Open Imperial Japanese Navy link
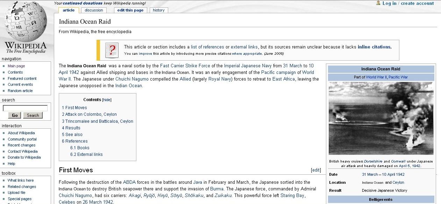 248,66
